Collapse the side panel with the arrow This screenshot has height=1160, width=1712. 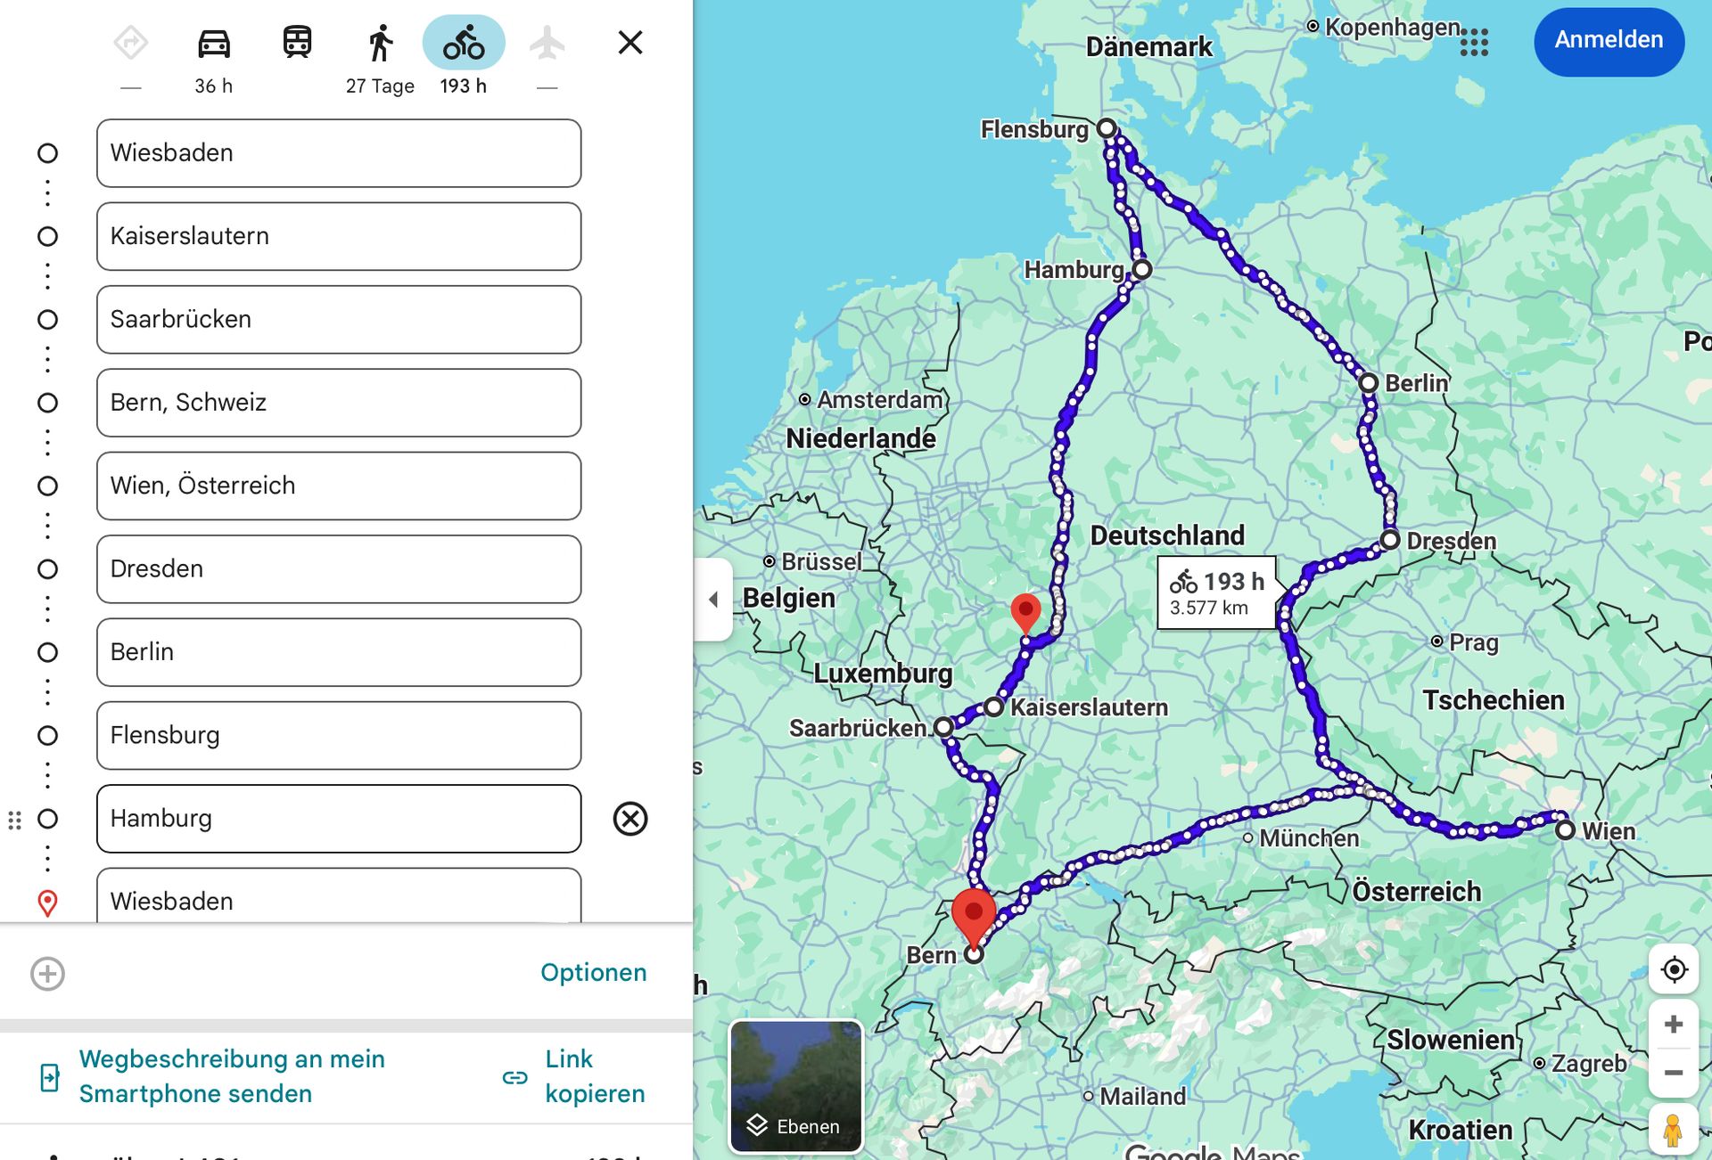coord(713,600)
